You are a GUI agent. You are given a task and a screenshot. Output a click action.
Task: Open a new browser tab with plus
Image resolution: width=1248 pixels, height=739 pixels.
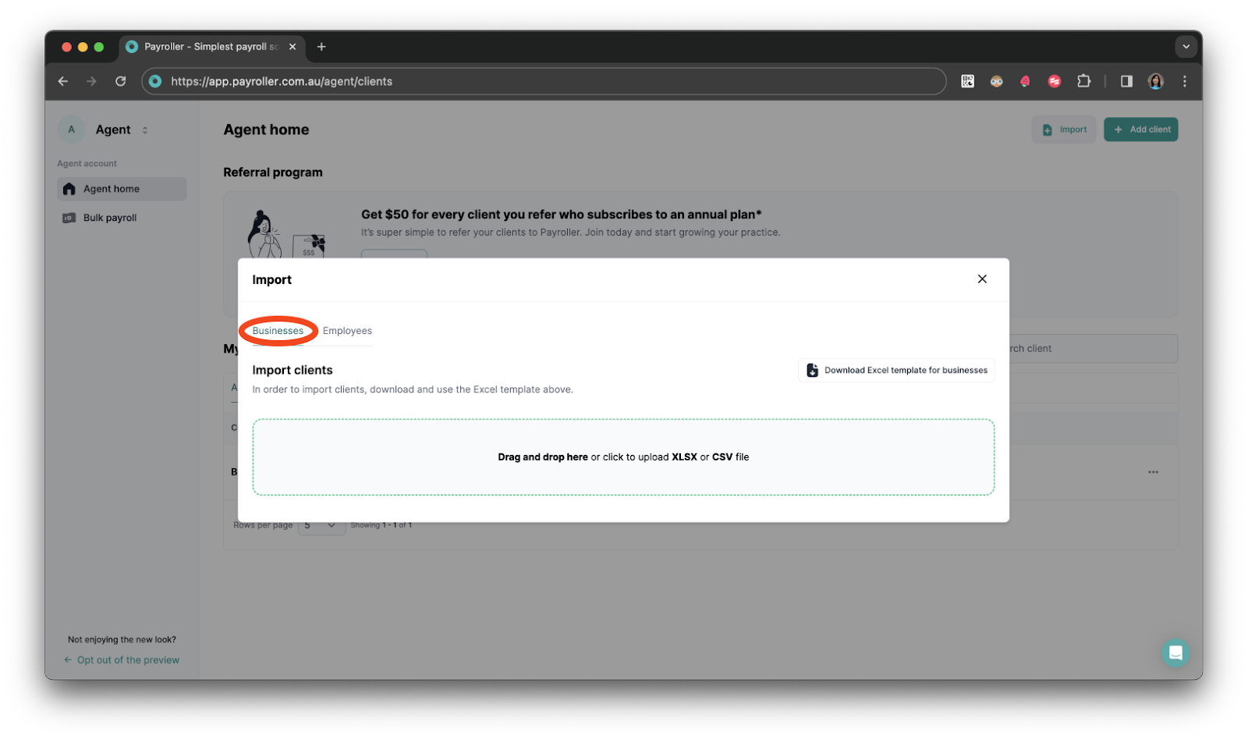click(321, 47)
